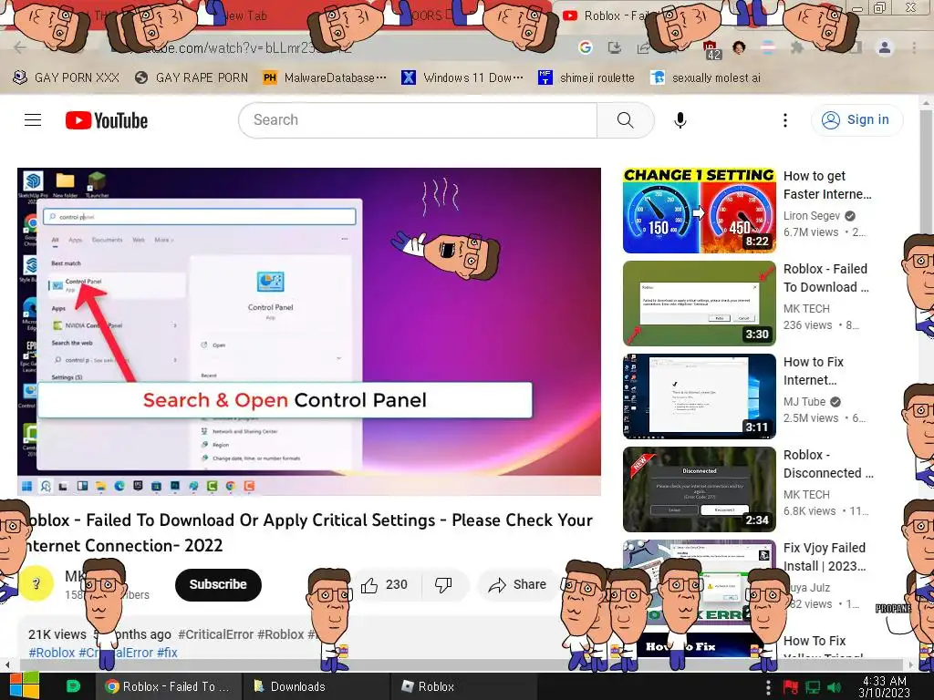Switch to the New Tab browser tab
The height and width of the screenshot is (700, 934).
coord(244,15)
